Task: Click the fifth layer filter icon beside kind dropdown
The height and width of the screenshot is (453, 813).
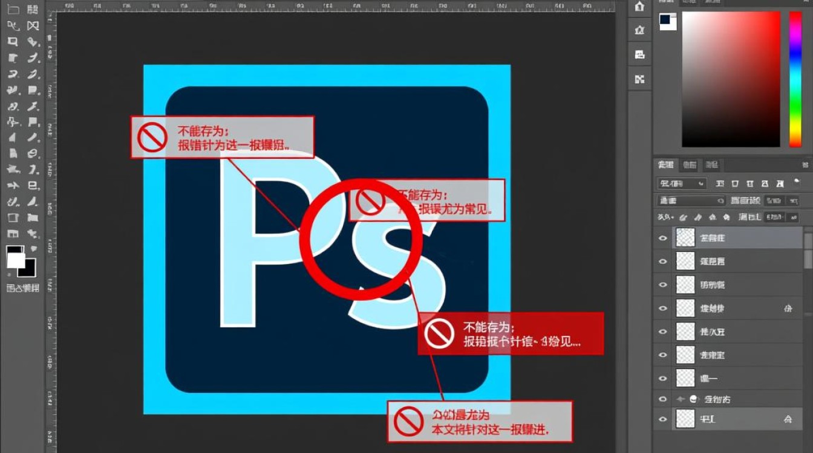Action: tap(782, 184)
